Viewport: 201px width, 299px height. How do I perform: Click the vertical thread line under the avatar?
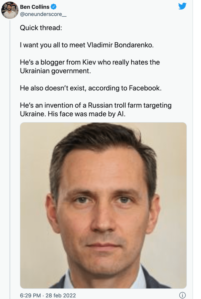coord(10,146)
